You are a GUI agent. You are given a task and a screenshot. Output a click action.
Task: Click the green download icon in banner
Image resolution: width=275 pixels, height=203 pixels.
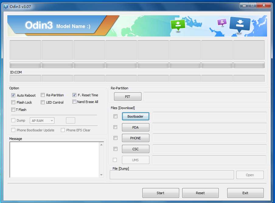[x=178, y=25]
